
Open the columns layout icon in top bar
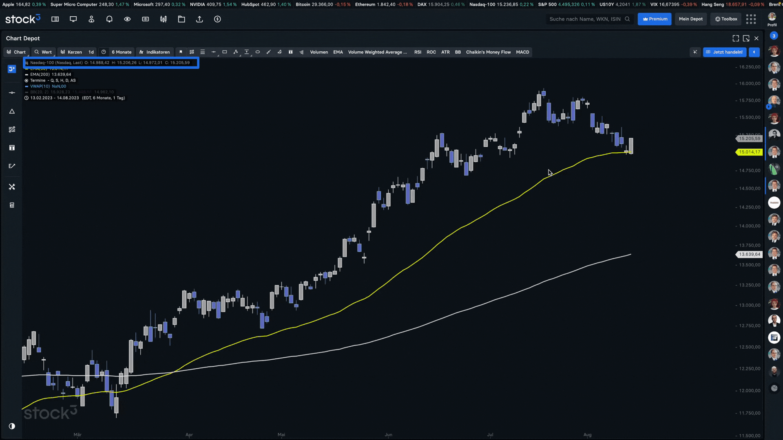55,19
